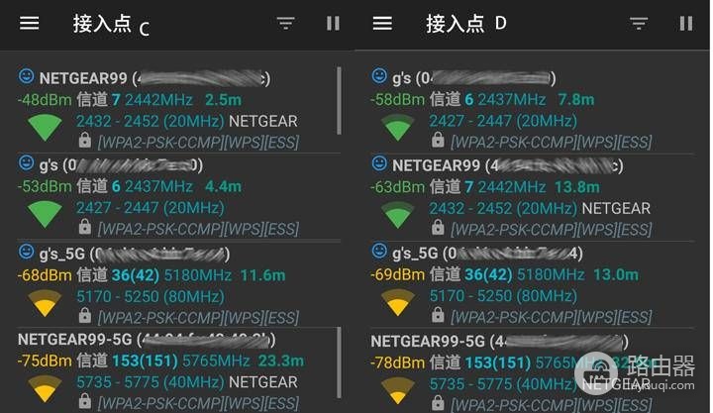Click the 7.8m distance value
The width and height of the screenshot is (713, 413).
[x=576, y=99]
